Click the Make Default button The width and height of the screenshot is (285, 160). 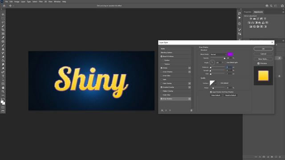tap(216, 95)
